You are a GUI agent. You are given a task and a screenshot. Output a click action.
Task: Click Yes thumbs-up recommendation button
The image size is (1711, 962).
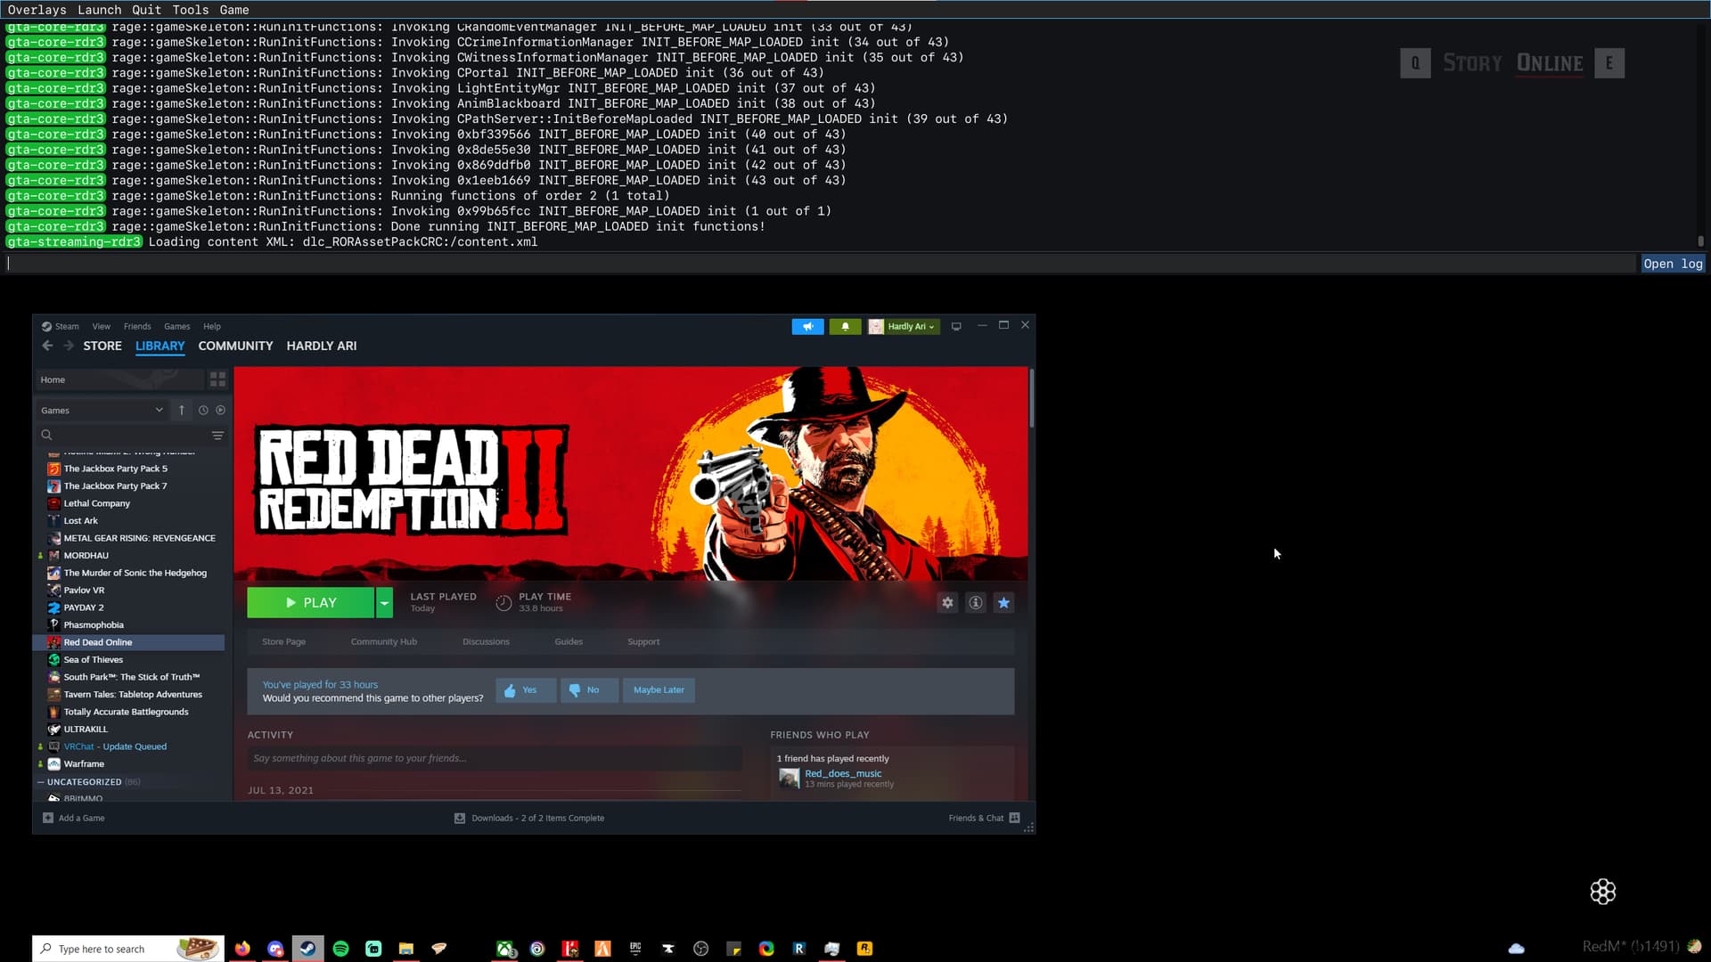point(526,690)
